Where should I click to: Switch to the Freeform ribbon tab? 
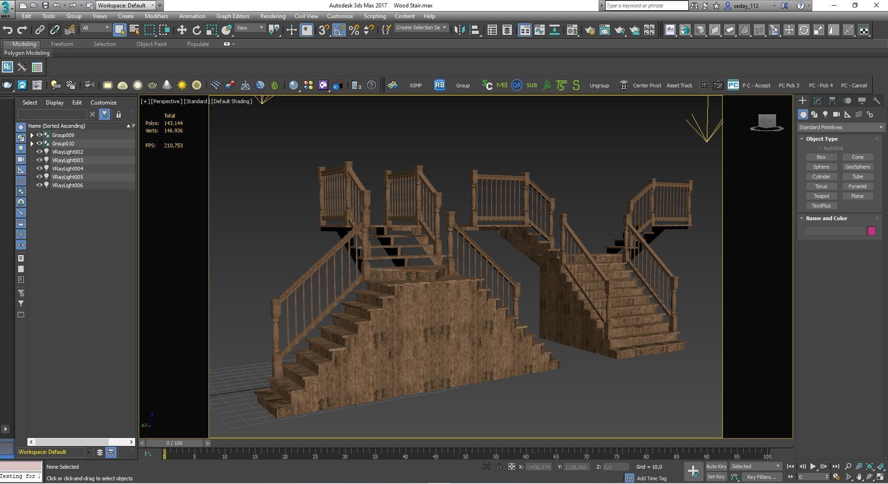click(62, 44)
